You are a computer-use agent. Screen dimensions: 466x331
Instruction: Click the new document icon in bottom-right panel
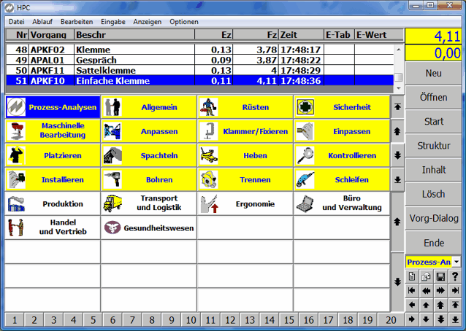(413, 276)
